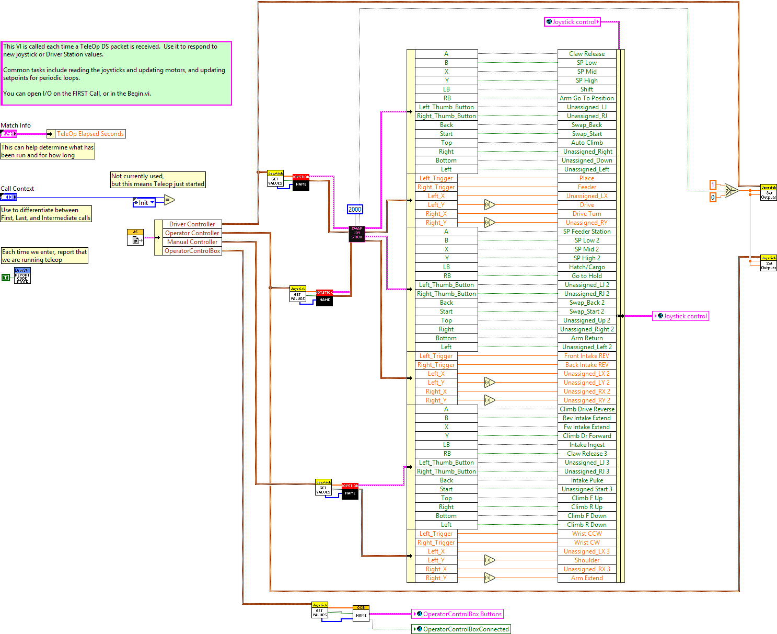
Task: Select the OperatorControlBox Buttons global variable
Action: pos(458,614)
